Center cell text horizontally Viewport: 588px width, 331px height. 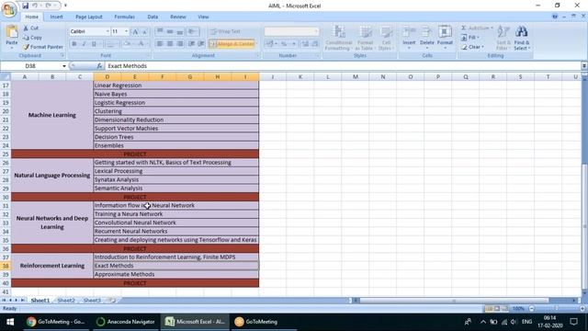tap(170, 44)
